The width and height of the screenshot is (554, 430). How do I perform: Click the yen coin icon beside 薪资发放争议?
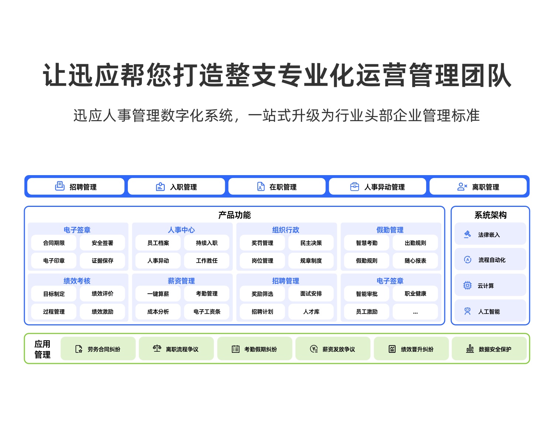[x=314, y=349]
